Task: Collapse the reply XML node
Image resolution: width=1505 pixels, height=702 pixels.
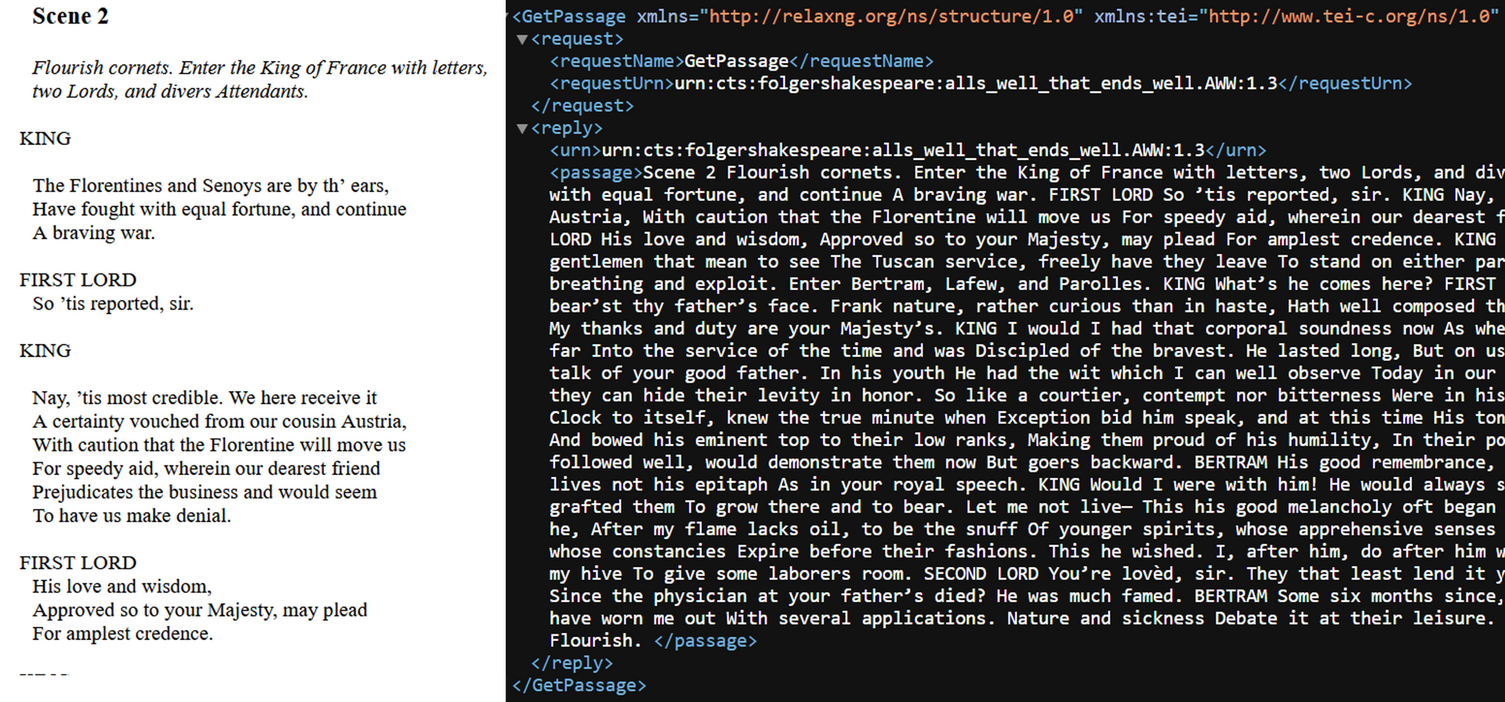Action: (x=522, y=128)
